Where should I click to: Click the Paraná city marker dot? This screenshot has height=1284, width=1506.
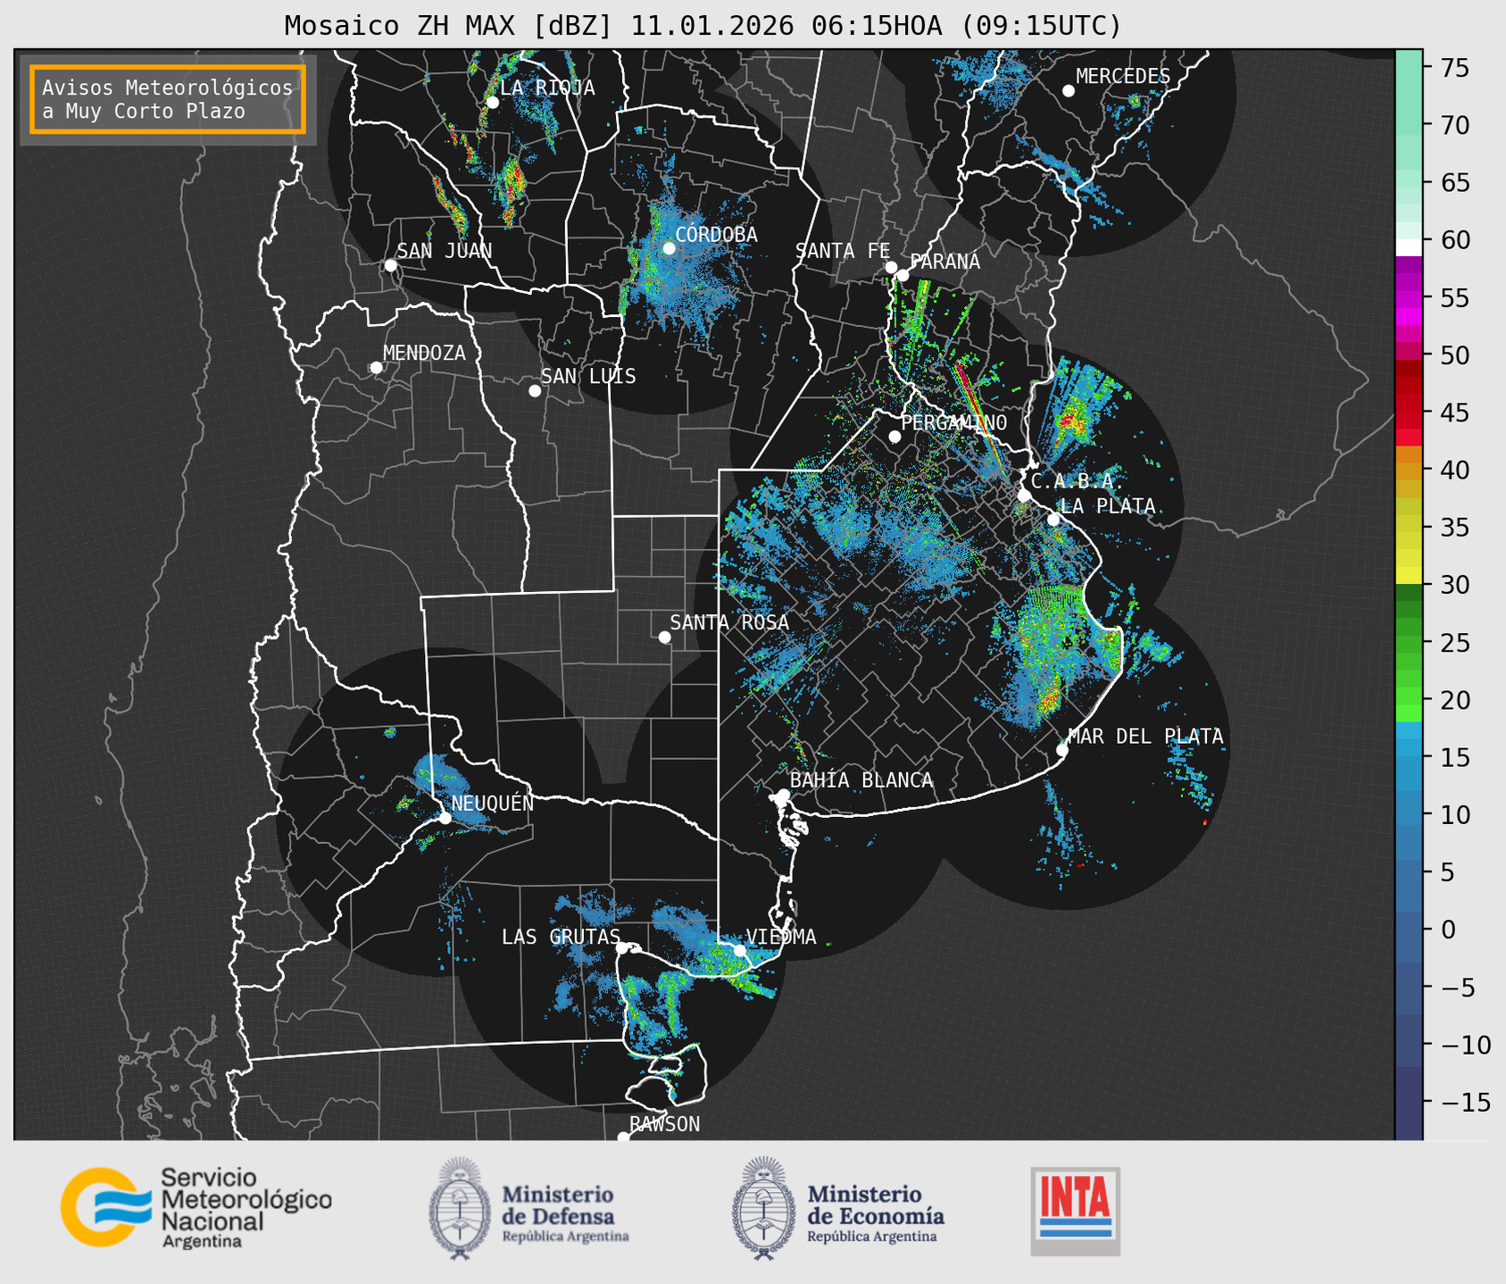(903, 275)
